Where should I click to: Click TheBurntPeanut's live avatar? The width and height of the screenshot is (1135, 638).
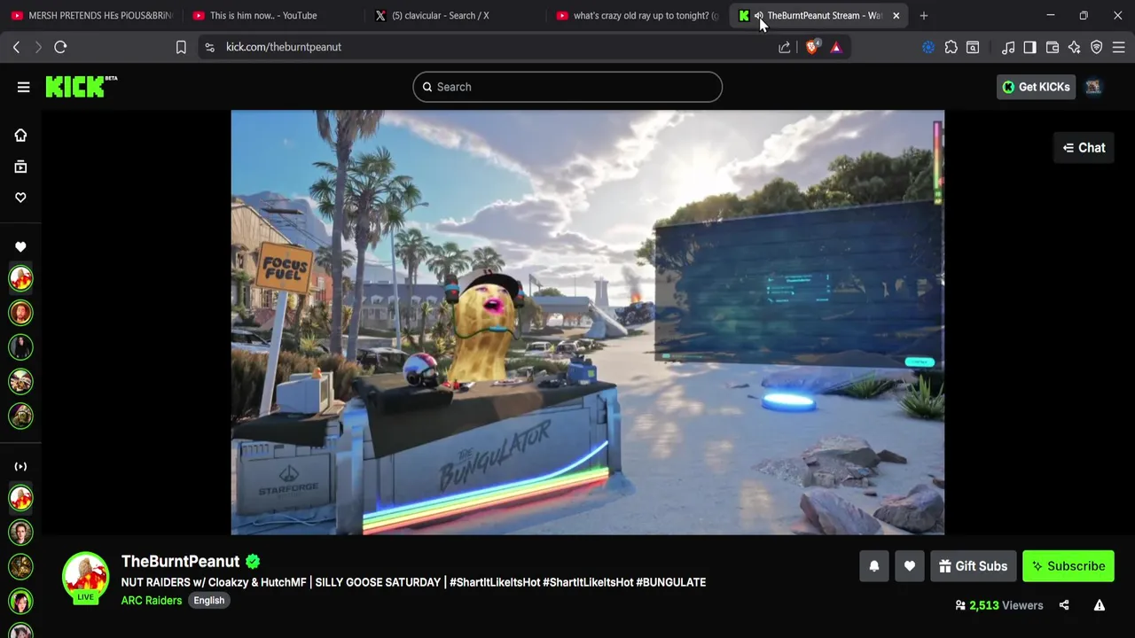click(x=85, y=576)
